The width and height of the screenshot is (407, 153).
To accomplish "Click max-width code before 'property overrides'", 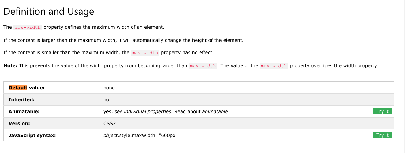I will pos(274,66).
